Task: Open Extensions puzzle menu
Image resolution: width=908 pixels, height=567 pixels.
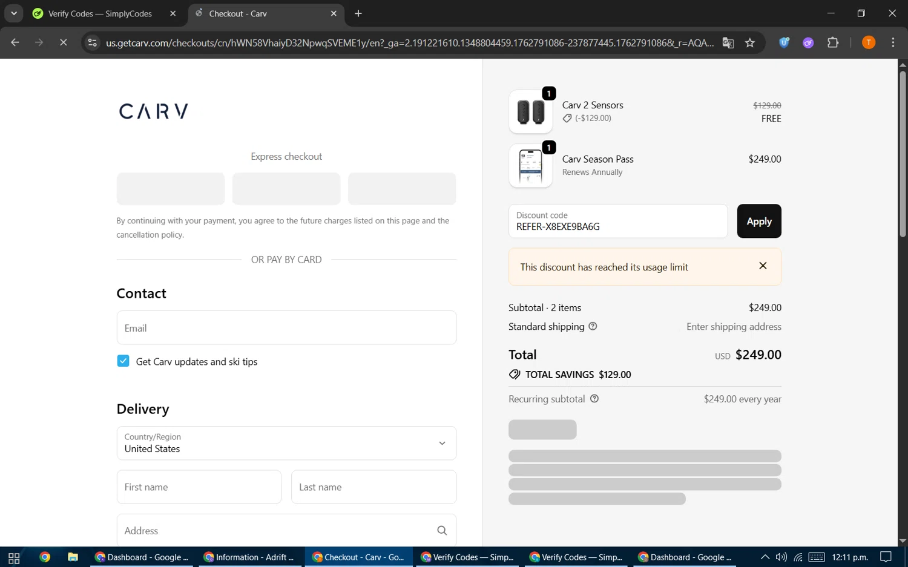Action: [833, 42]
